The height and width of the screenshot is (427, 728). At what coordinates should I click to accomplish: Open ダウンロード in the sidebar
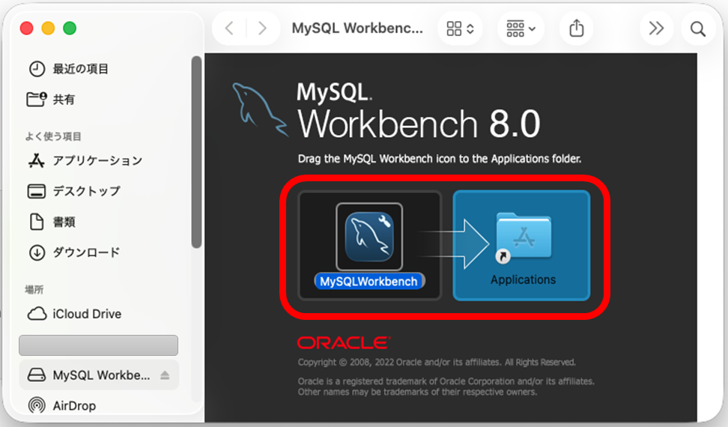pyautogui.click(x=85, y=253)
